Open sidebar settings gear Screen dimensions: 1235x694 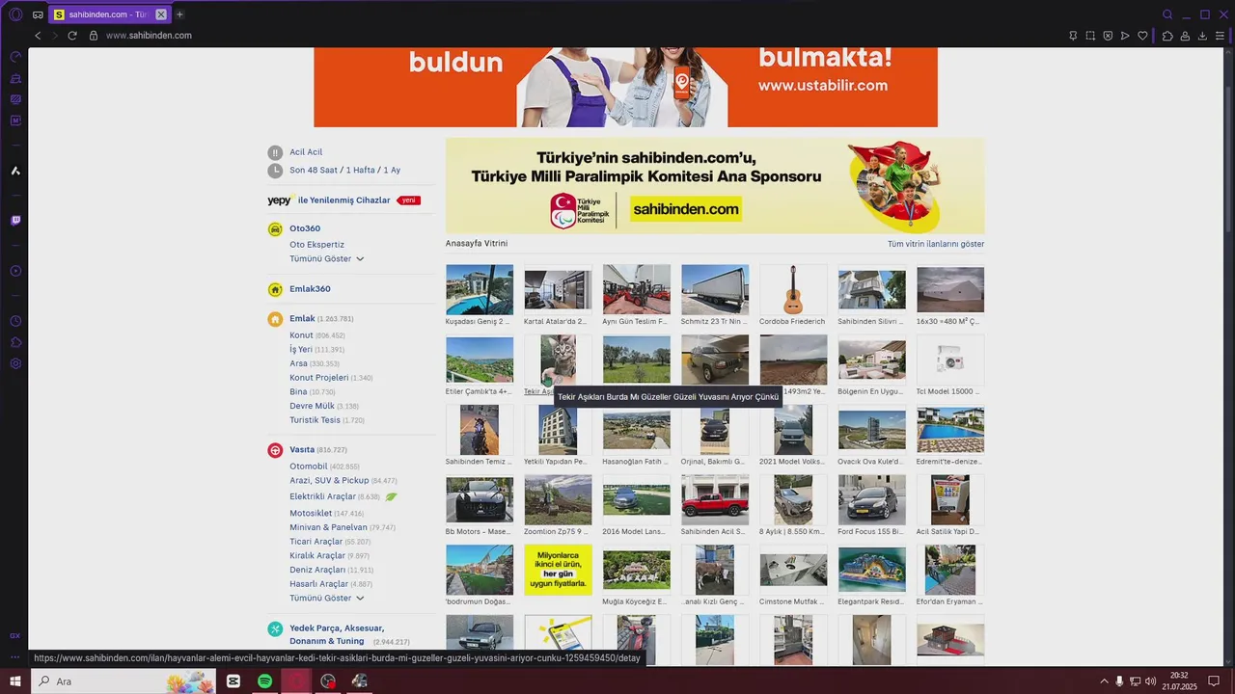15,363
